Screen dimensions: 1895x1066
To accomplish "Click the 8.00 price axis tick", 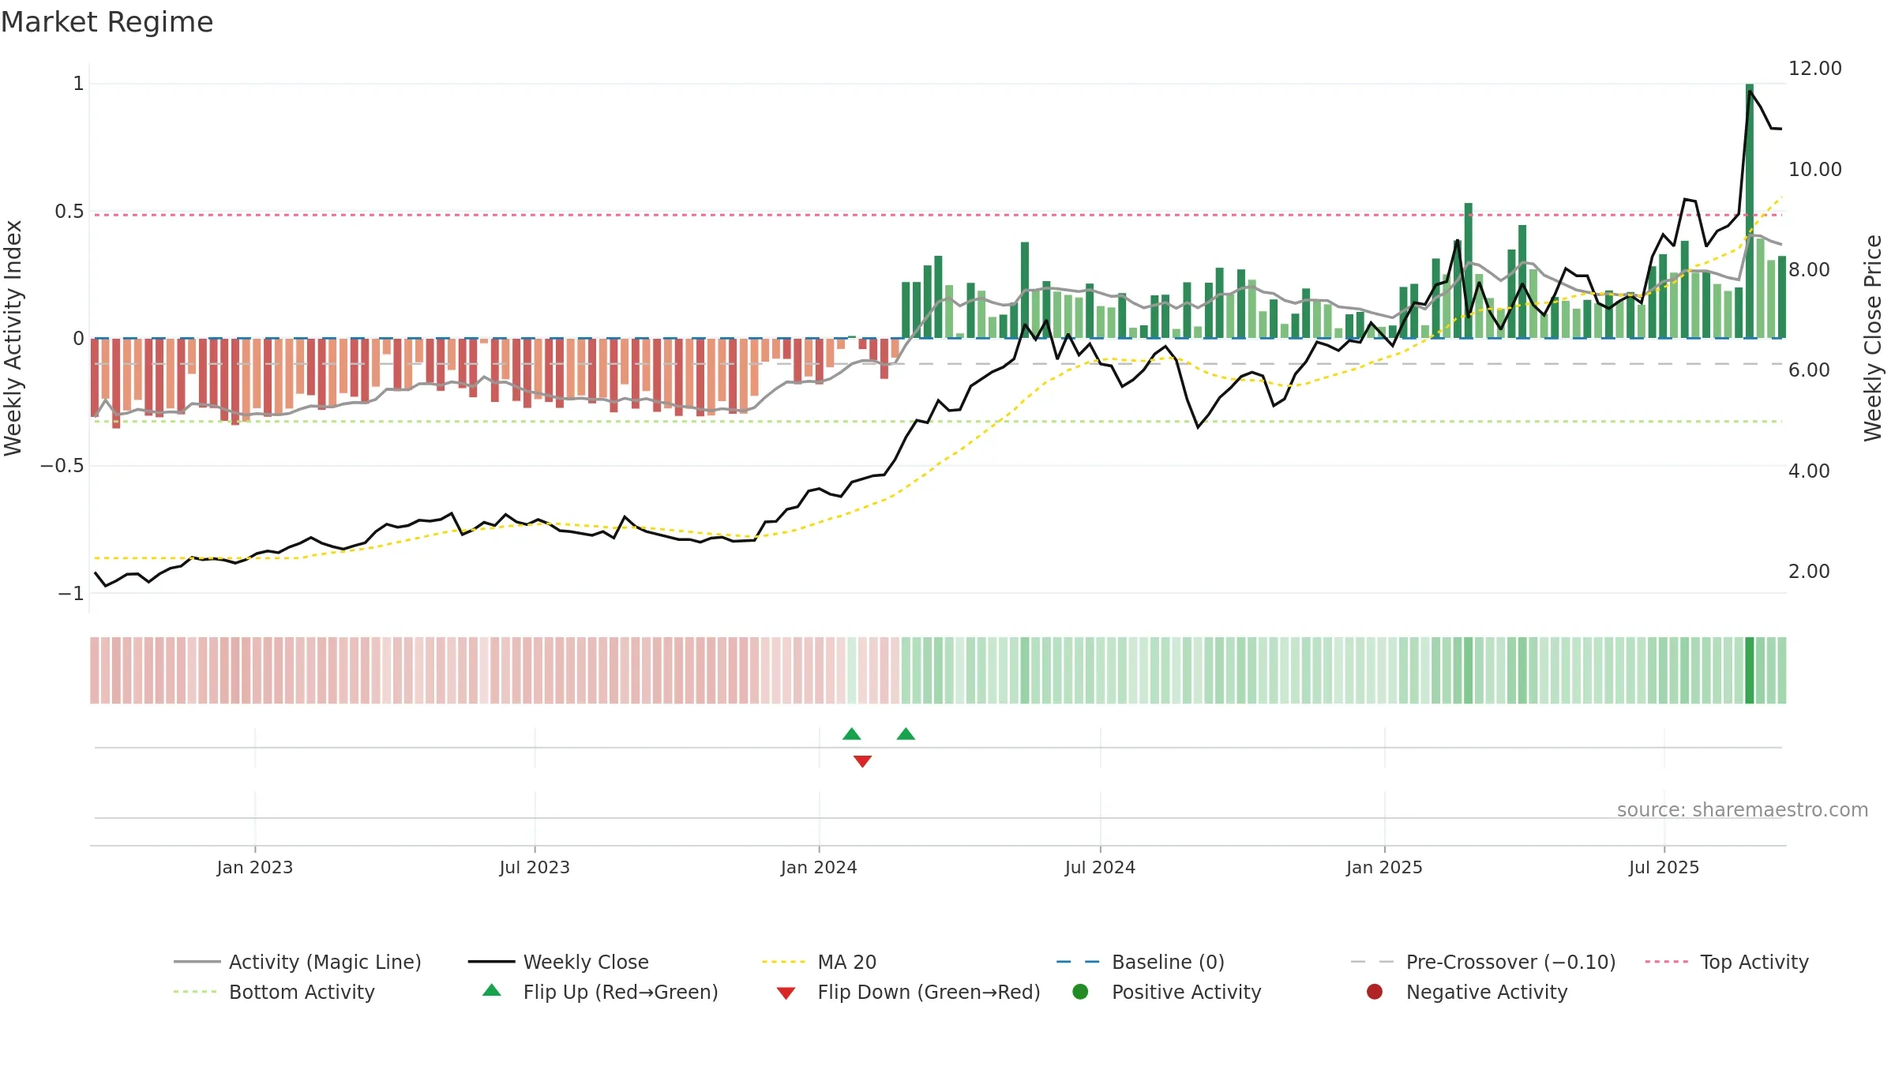I will click(x=1809, y=270).
